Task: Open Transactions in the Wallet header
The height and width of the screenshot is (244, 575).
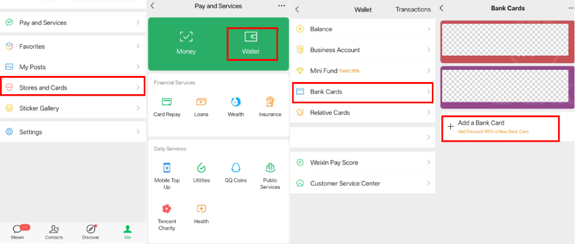Action: [413, 9]
